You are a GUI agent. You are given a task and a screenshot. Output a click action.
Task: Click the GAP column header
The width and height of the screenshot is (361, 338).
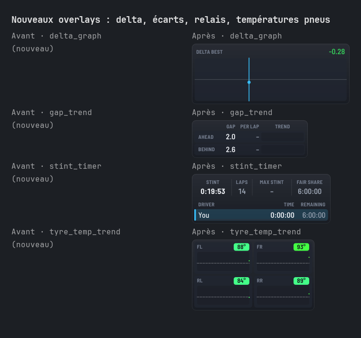point(231,127)
